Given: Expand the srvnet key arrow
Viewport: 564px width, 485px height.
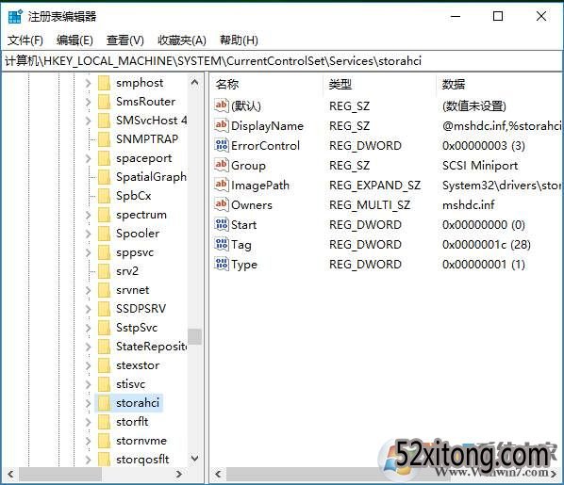Looking at the screenshot, I should (88, 290).
